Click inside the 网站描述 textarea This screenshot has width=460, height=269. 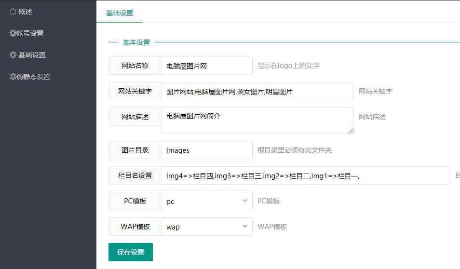(x=257, y=121)
